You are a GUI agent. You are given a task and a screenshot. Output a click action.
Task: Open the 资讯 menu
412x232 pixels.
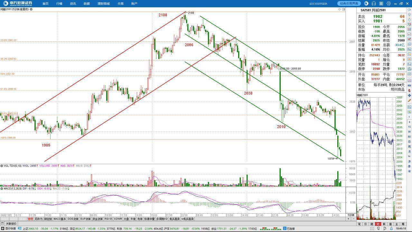[73, 4]
